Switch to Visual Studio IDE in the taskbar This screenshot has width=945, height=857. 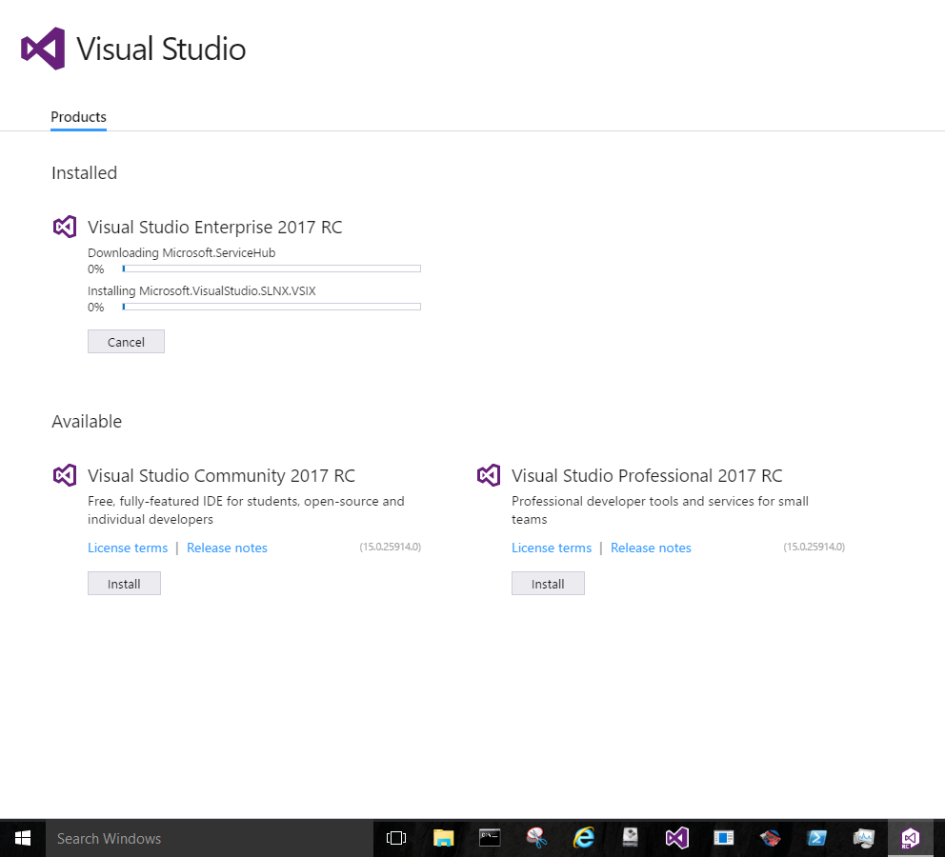point(676,838)
